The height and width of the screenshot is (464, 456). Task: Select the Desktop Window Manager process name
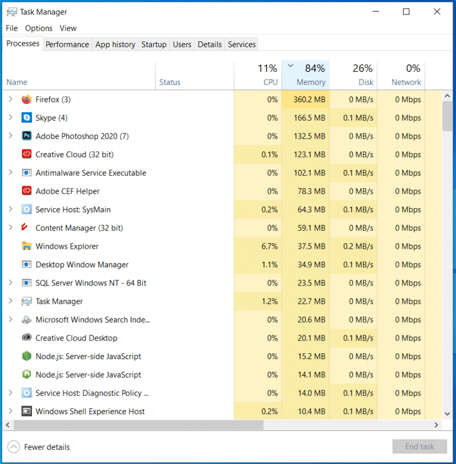(x=82, y=264)
